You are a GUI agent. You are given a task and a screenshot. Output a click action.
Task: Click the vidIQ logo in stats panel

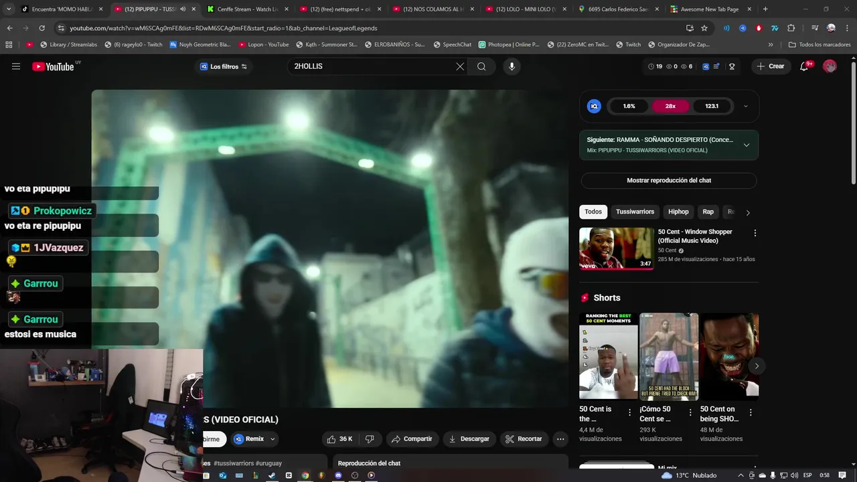(594, 106)
